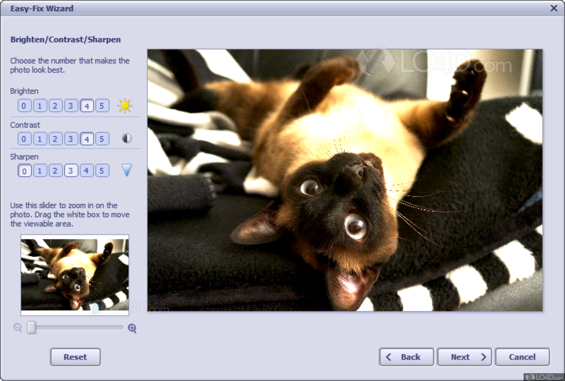Choose Sharpen level 5
This screenshot has width=565, height=381.
(102, 170)
